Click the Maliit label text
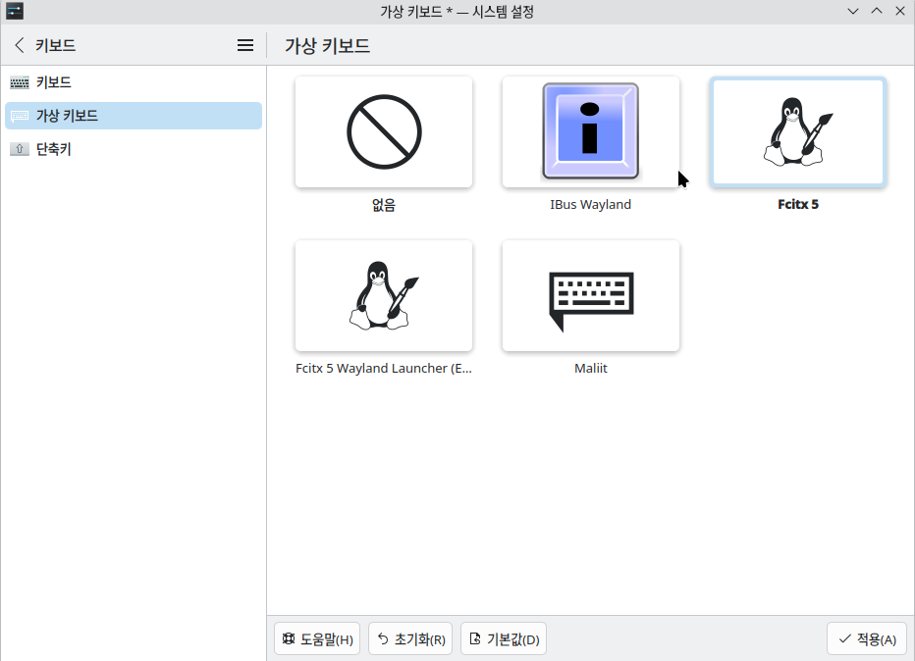Screen dimensions: 915x661 tap(591, 369)
